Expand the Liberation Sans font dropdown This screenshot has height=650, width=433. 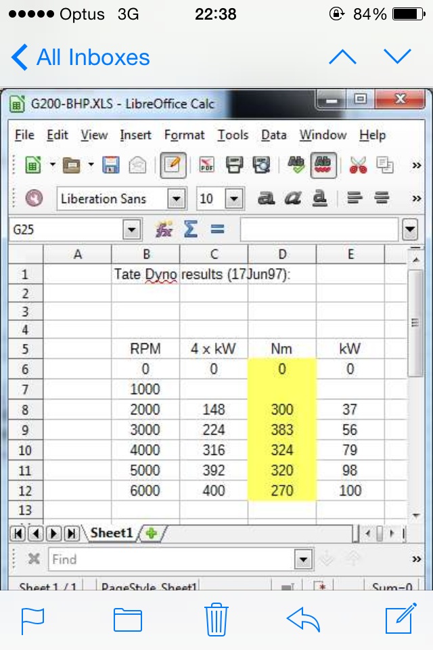coord(176,198)
